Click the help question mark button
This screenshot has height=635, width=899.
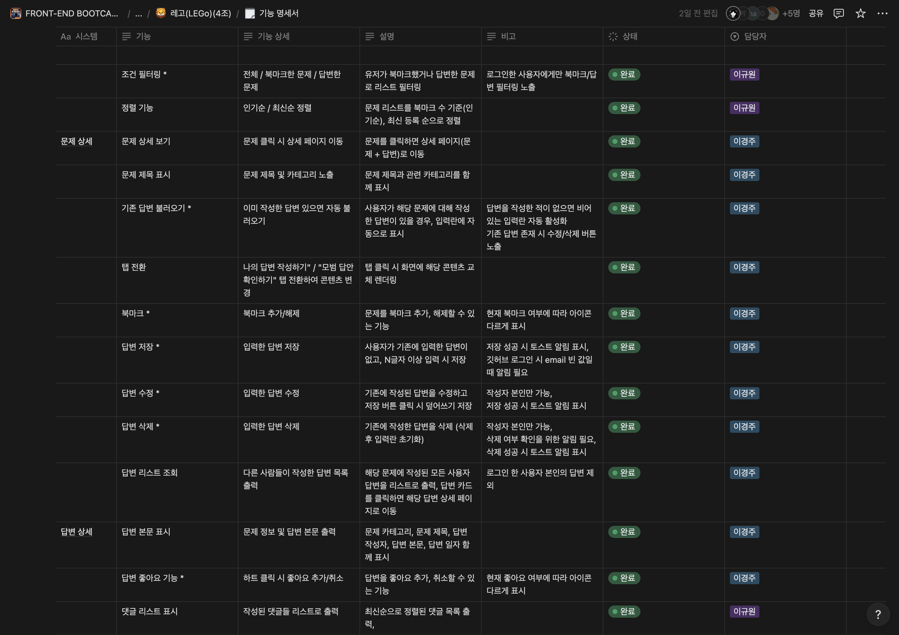tap(878, 615)
